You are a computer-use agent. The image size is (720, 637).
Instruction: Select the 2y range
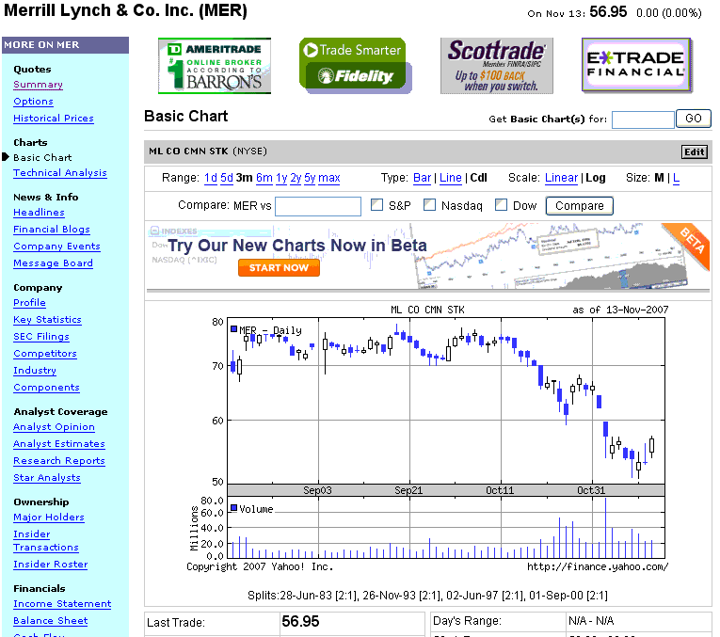296,178
